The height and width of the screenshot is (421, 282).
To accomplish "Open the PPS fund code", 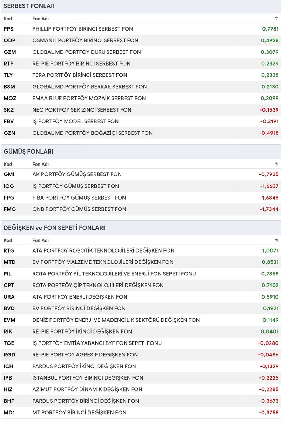I will 9,29.
